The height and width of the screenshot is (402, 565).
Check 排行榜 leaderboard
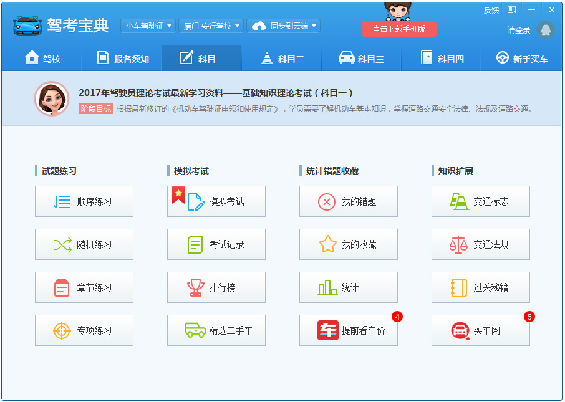[216, 287]
